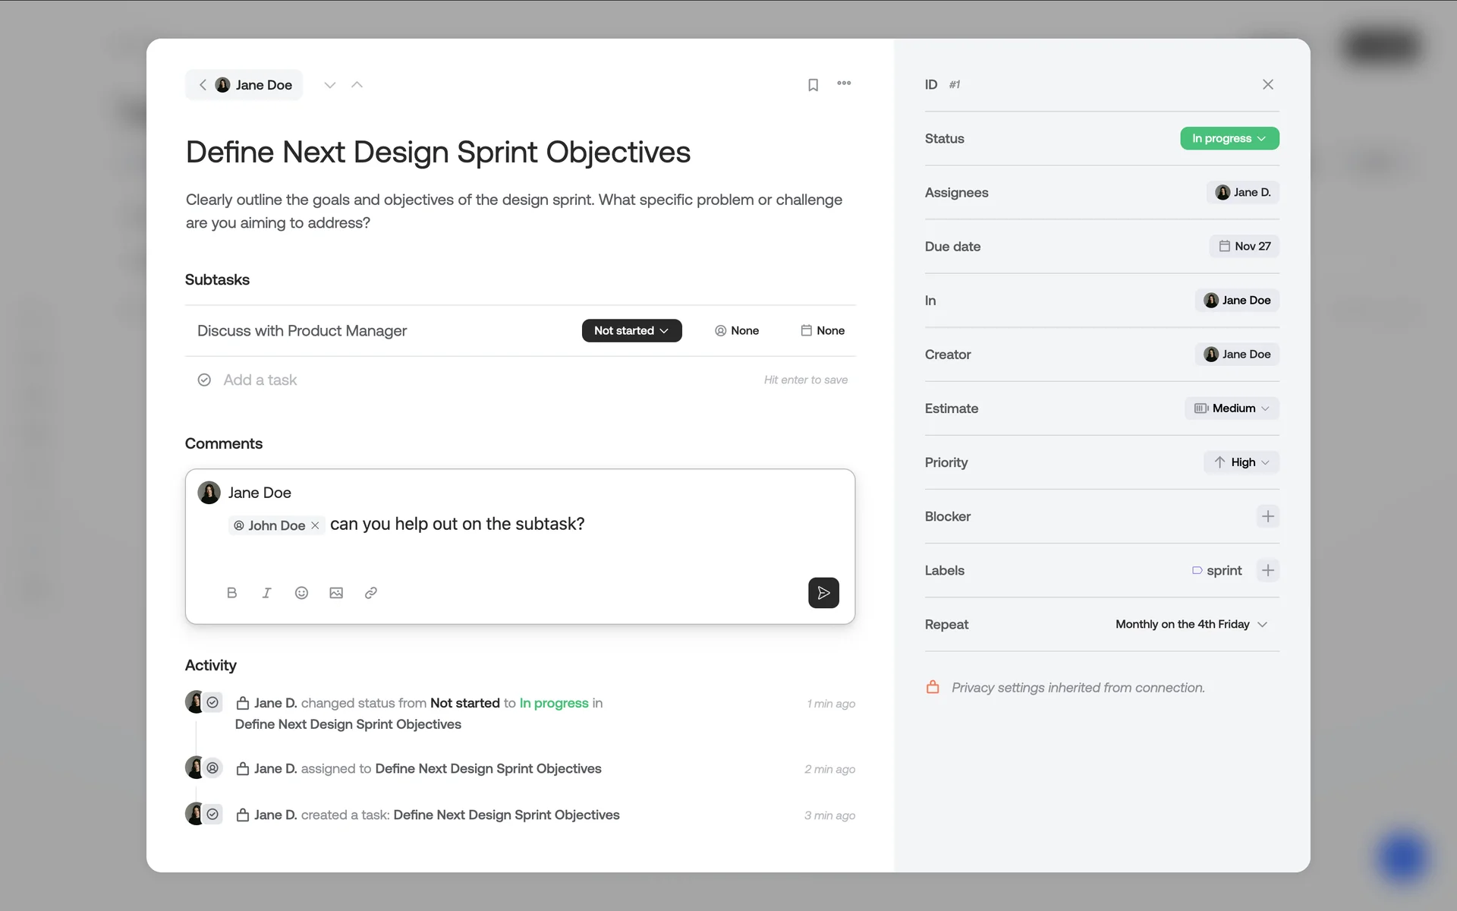Insert an image into comment
The image size is (1457, 911).
[336, 593]
